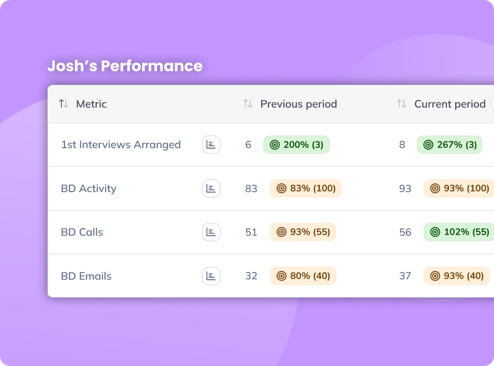Open chart for 1st Interviews Arranged
Image resolution: width=494 pixels, height=366 pixels.
tap(211, 145)
